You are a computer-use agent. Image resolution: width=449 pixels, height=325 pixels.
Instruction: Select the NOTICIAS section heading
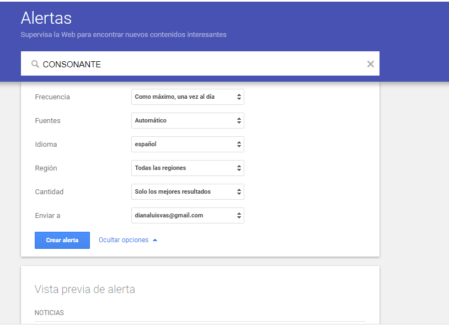pyautogui.click(x=49, y=313)
